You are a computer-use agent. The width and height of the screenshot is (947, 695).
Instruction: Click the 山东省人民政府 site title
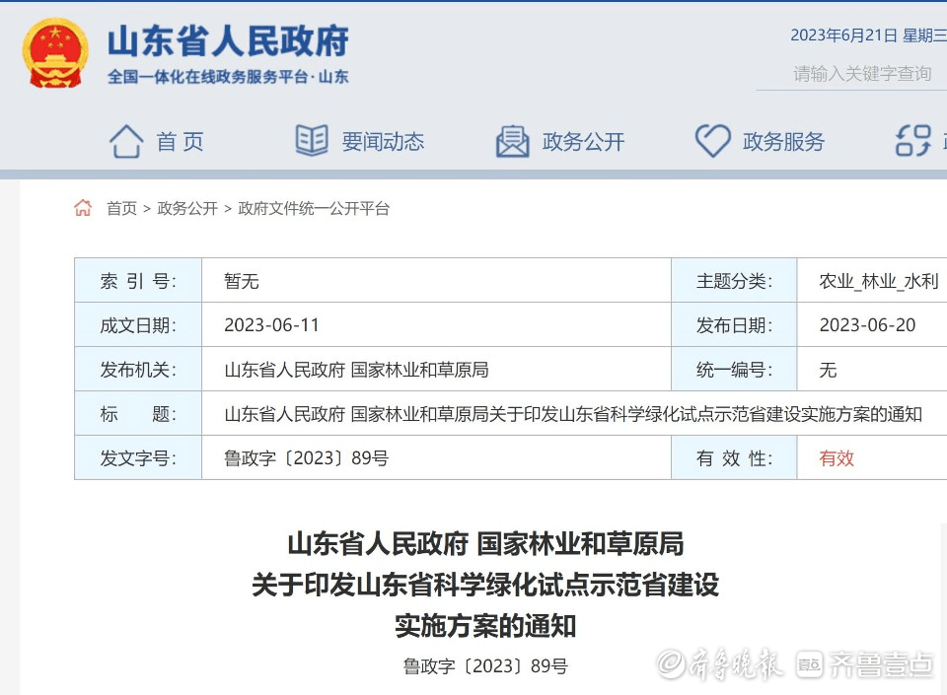pyautogui.click(x=228, y=41)
